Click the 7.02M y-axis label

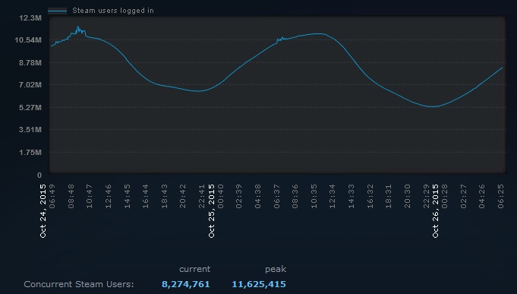tap(30, 85)
